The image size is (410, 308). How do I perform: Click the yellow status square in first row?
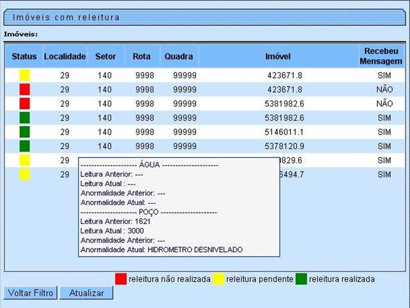[x=24, y=75]
